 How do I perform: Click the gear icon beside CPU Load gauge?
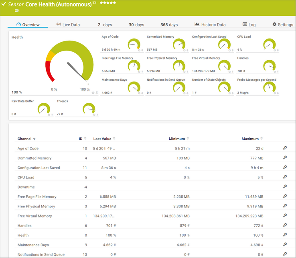tap(274, 50)
